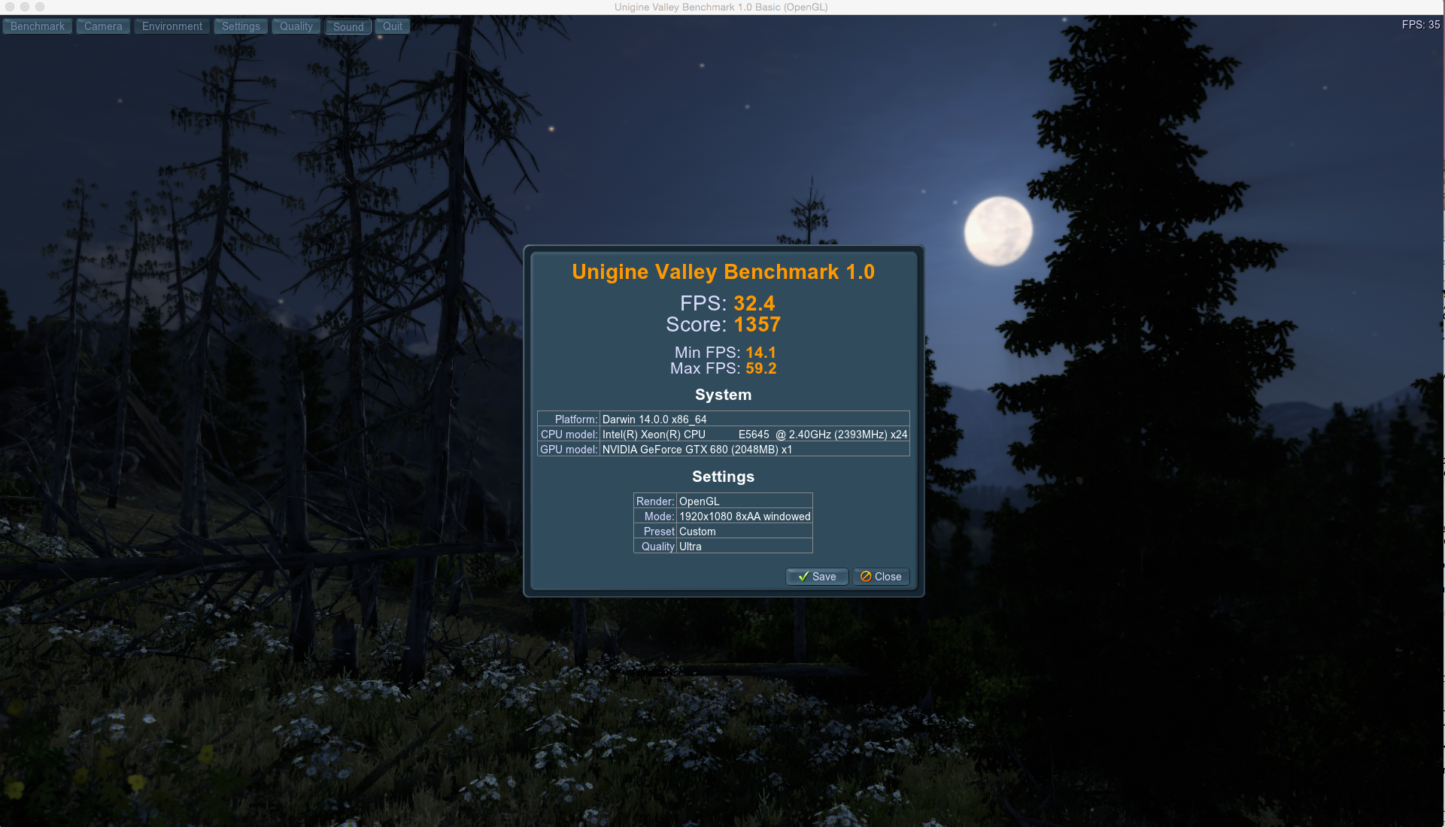Open the Settings panel
The width and height of the screenshot is (1445, 827).
[x=241, y=26]
